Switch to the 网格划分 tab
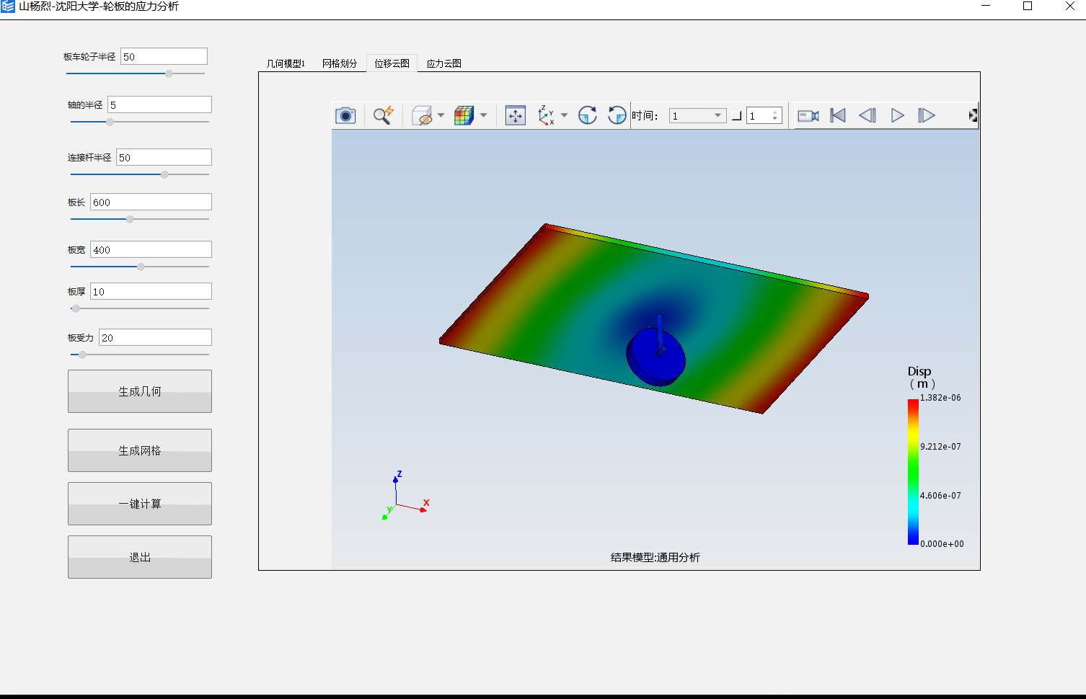 pos(340,63)
